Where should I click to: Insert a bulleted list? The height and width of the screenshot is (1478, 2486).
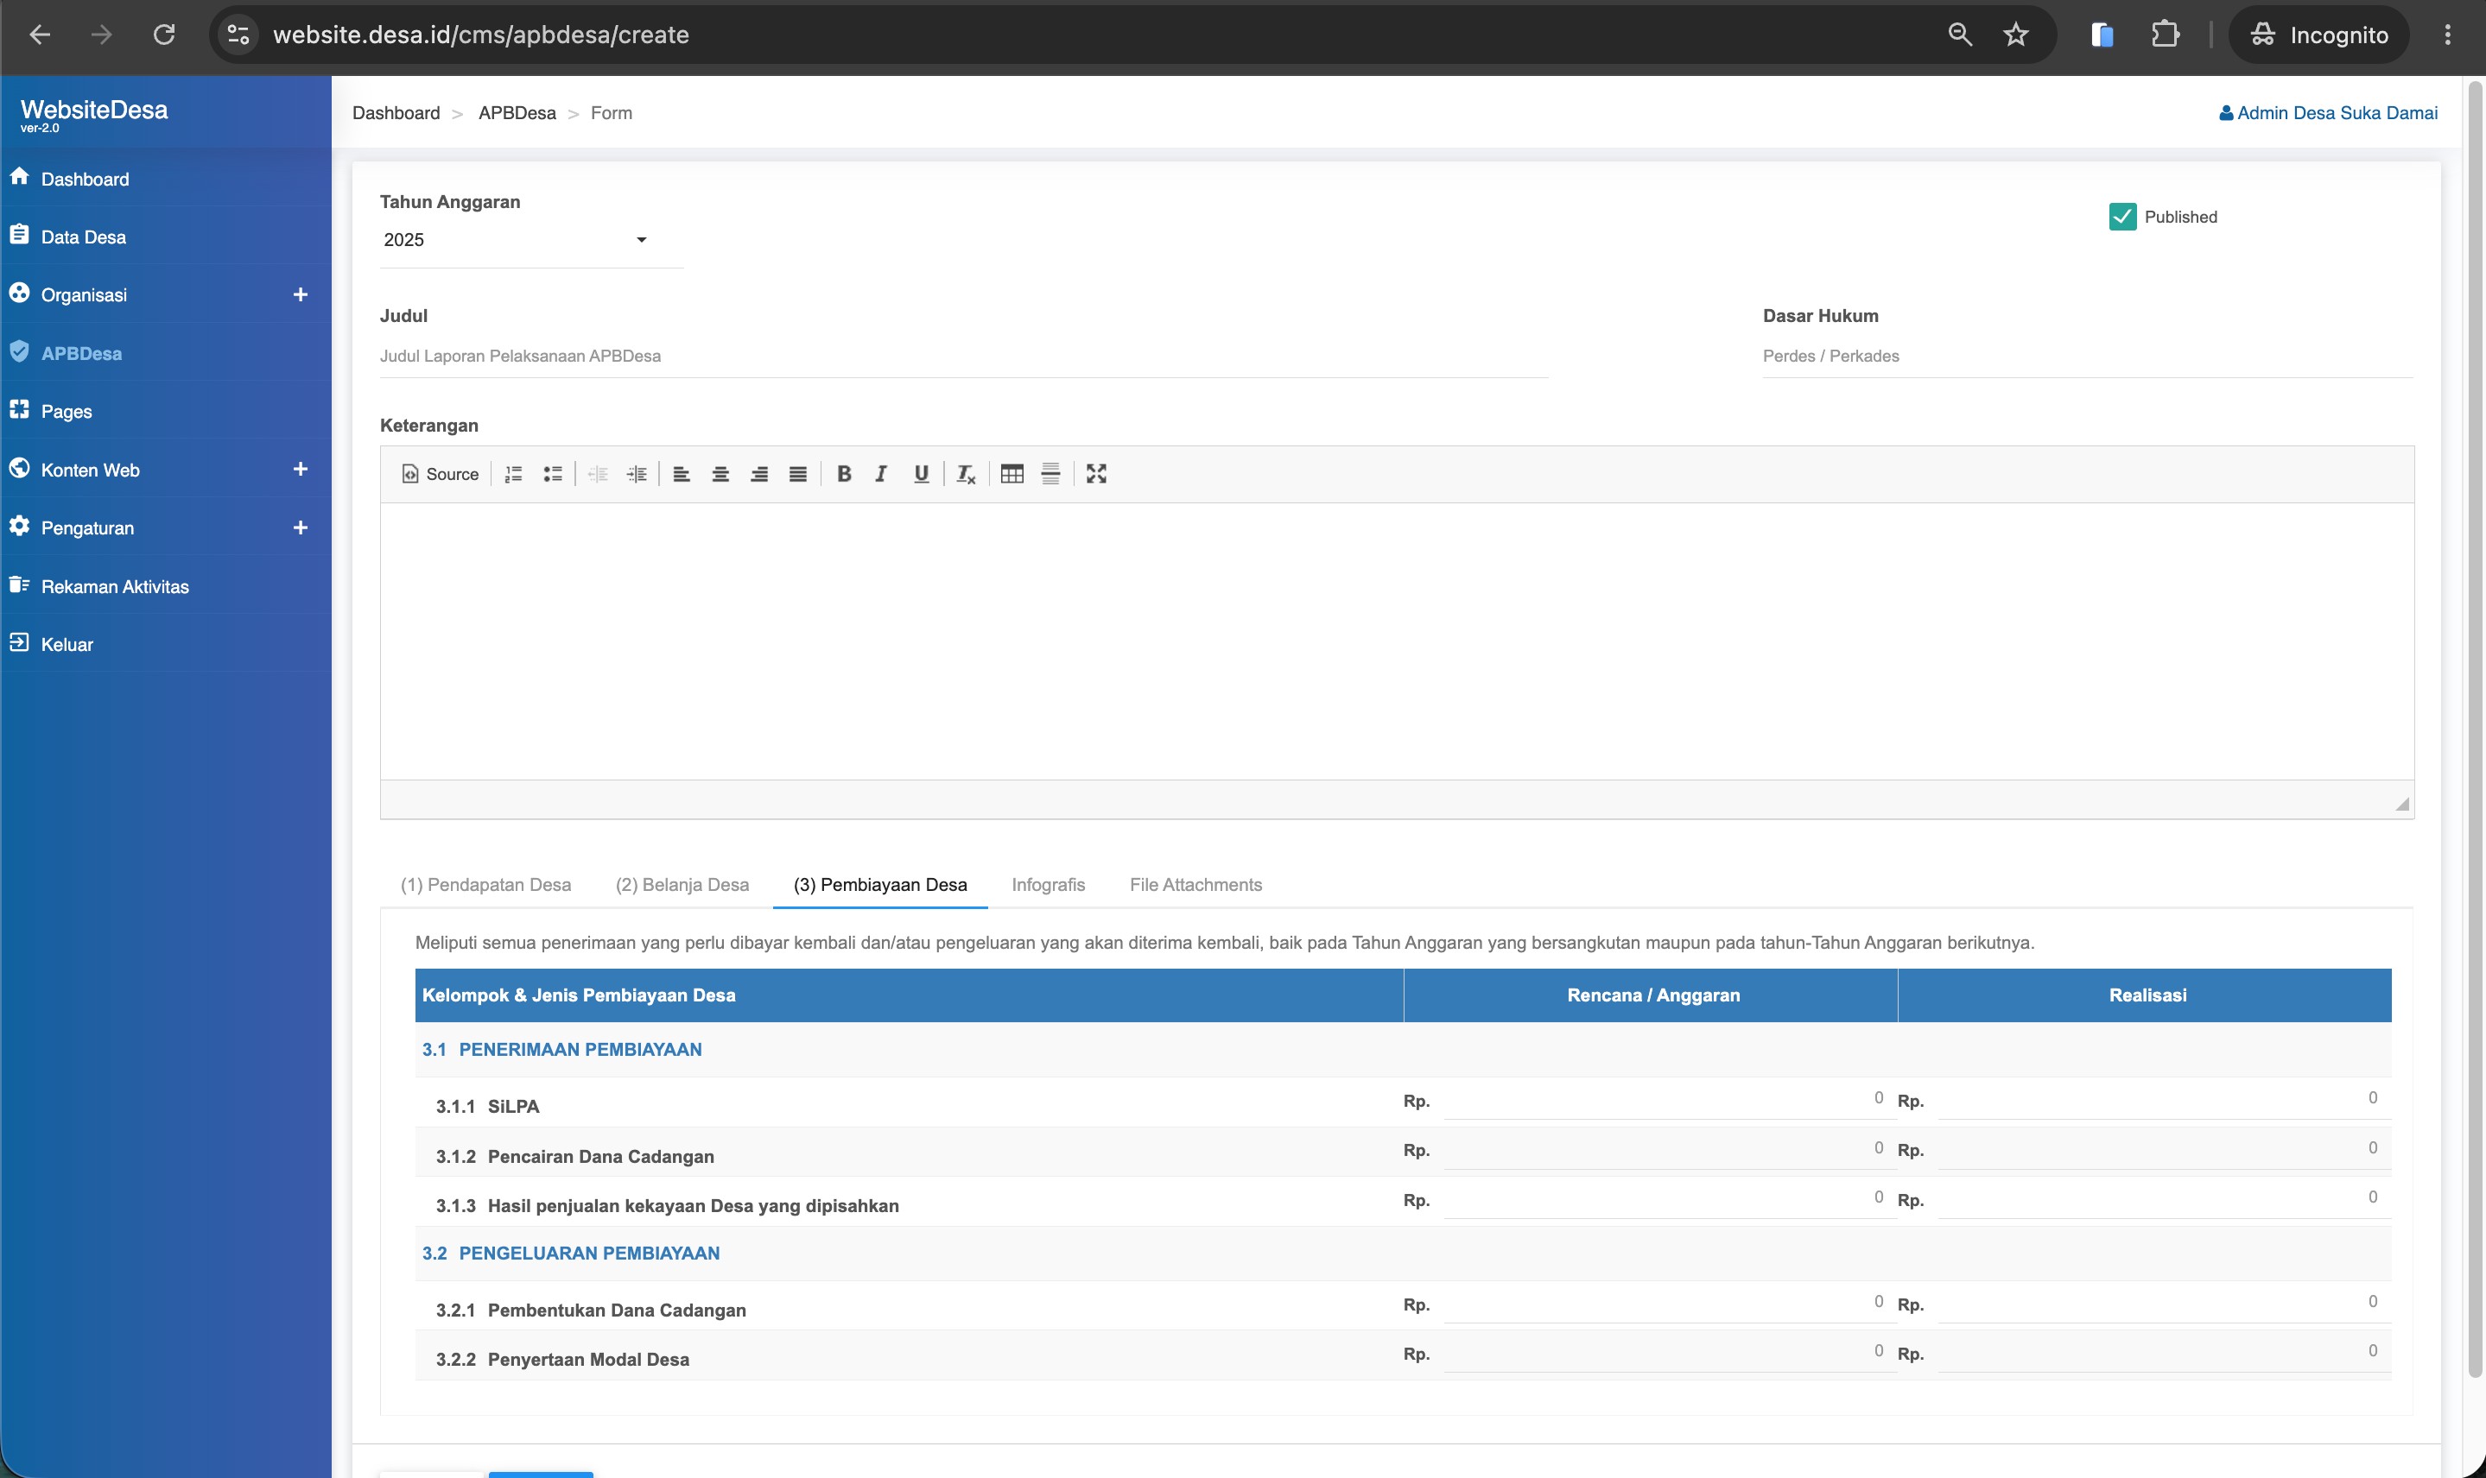(x=552, y=474)
